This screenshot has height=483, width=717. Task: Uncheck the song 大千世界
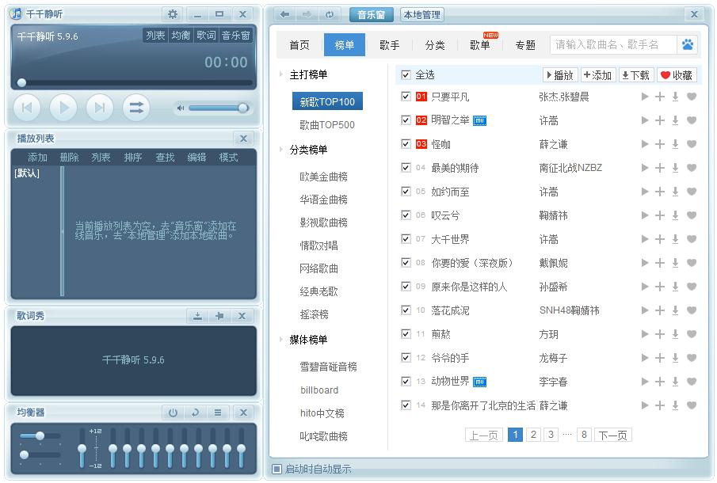(x=406, y=238)
